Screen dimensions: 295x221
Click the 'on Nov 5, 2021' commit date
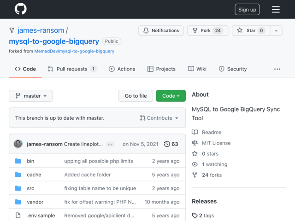[x=140, y=144]
